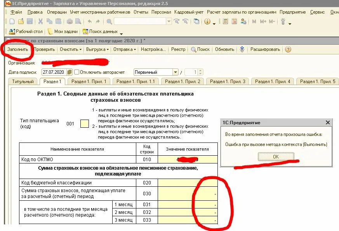Image resolution: width=339 pixels, height=231 pixels.
Task: Click the Обновить button
Action: 224,49
